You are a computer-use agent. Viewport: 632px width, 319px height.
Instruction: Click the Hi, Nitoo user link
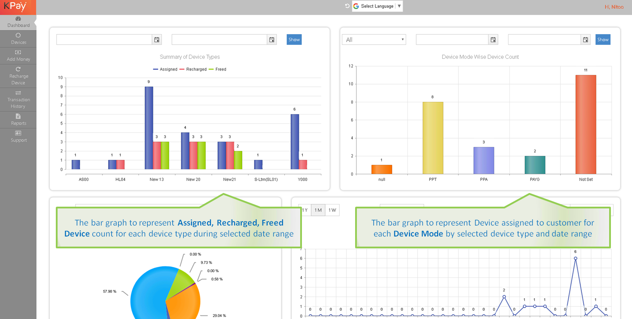click(614, 7)
